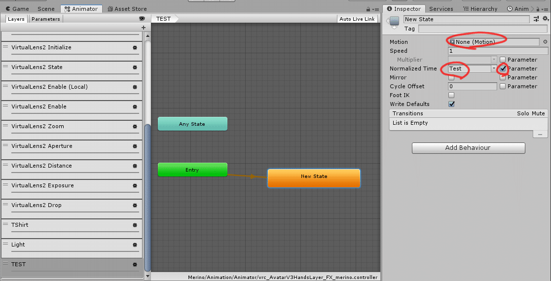The width and height of the screenshot is (551, 281).
Task: Click the Light layer gear icon
Action: pos(135,245)
